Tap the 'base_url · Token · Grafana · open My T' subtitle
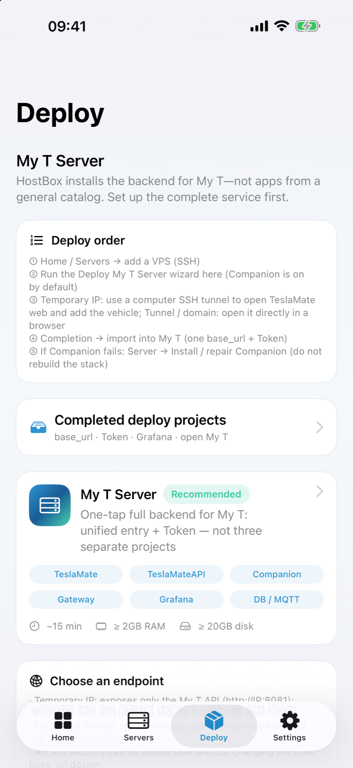Viewport: 353px width, 768px height. (x=141, y=437)
